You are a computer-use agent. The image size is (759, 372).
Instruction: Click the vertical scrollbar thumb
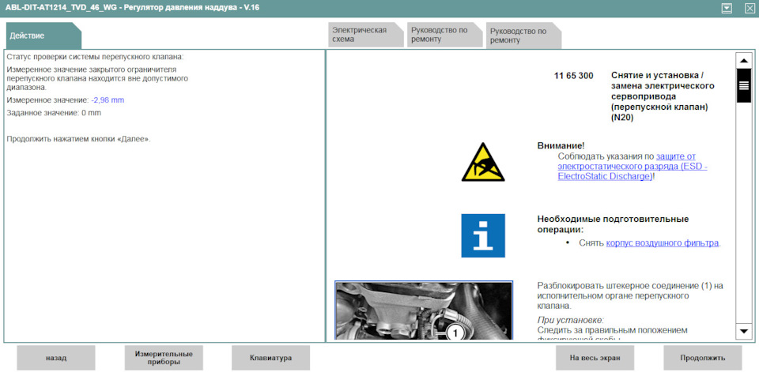(743, 85)
